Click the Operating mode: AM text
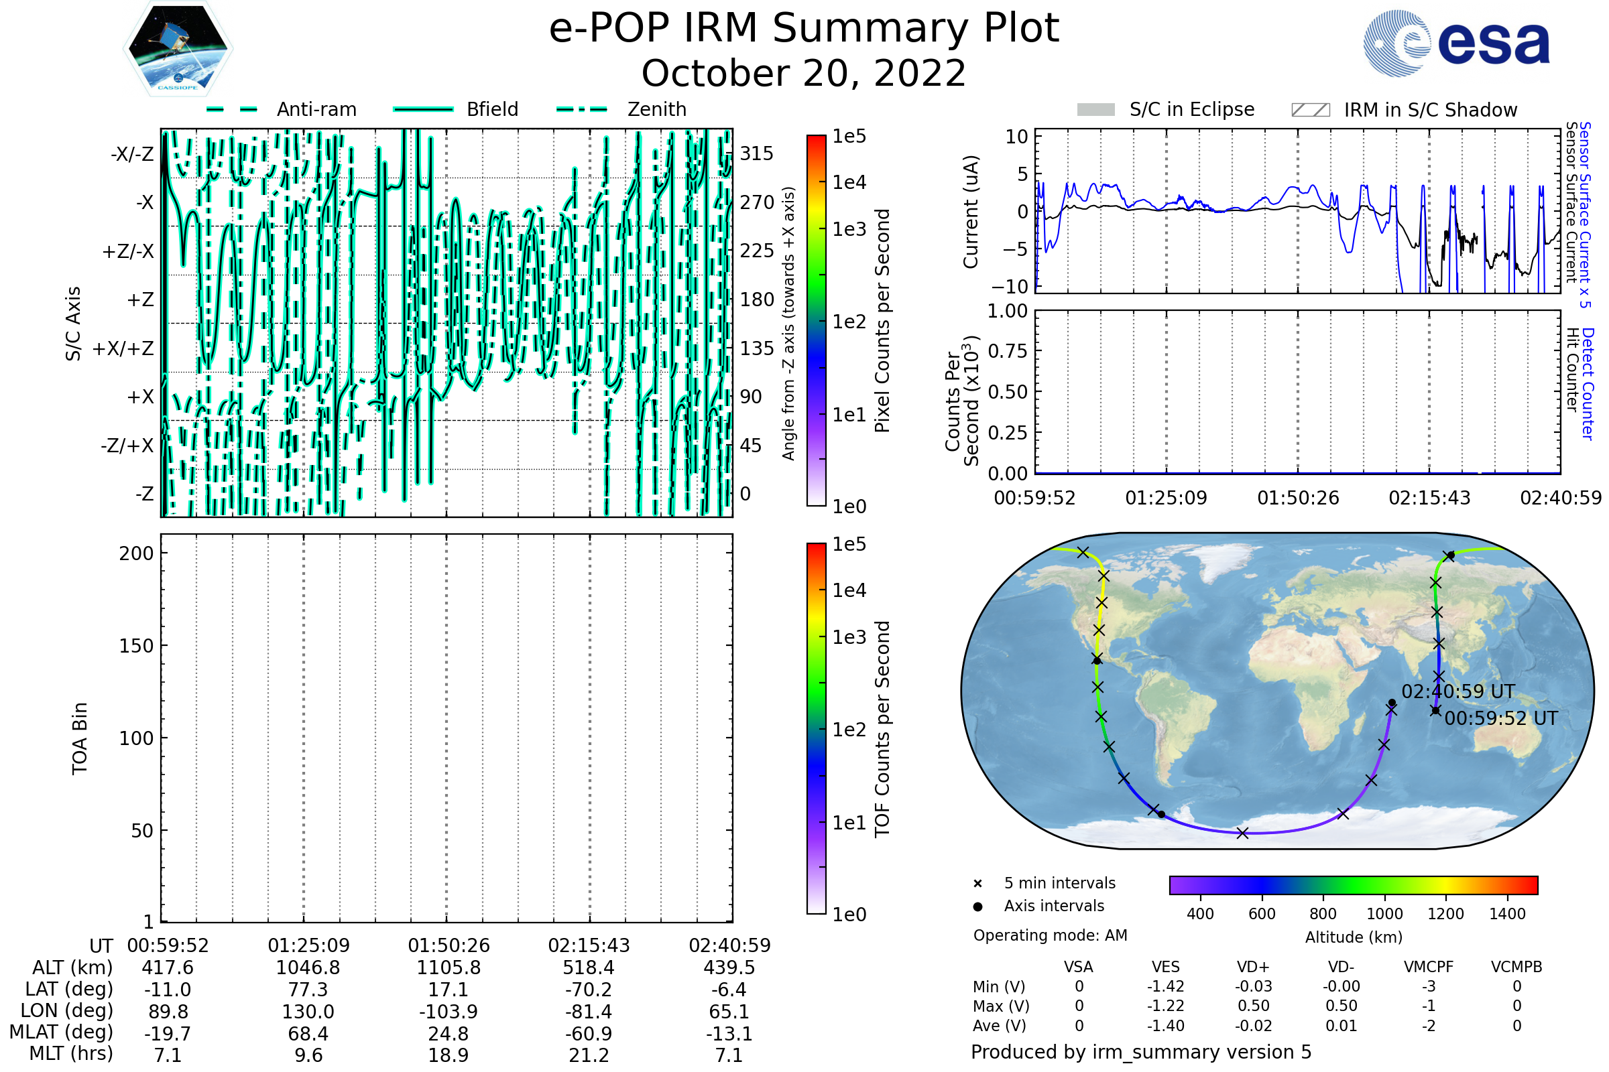 pos(1050,935)
